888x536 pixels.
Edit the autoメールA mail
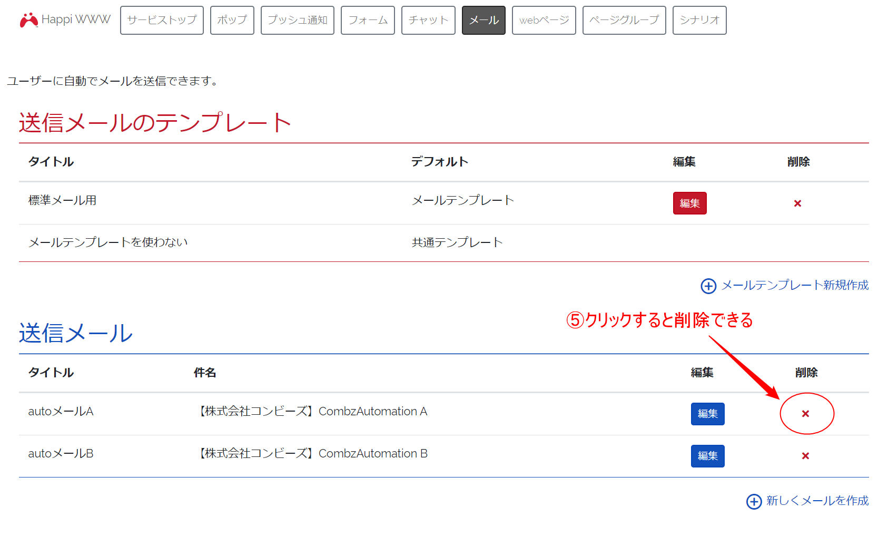point(707,414)
